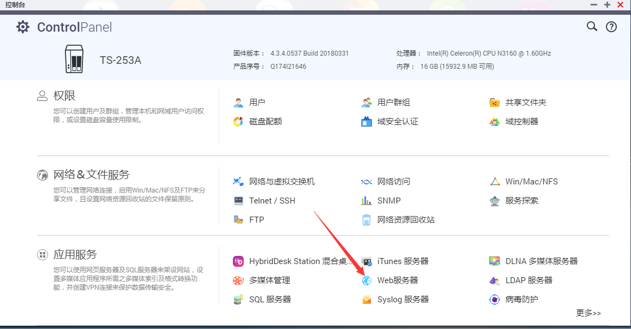Image resolution: width=631 pixels, height=329 pixels.
Task: Click the TS-253A NAS device image
Action: point(74,59)
